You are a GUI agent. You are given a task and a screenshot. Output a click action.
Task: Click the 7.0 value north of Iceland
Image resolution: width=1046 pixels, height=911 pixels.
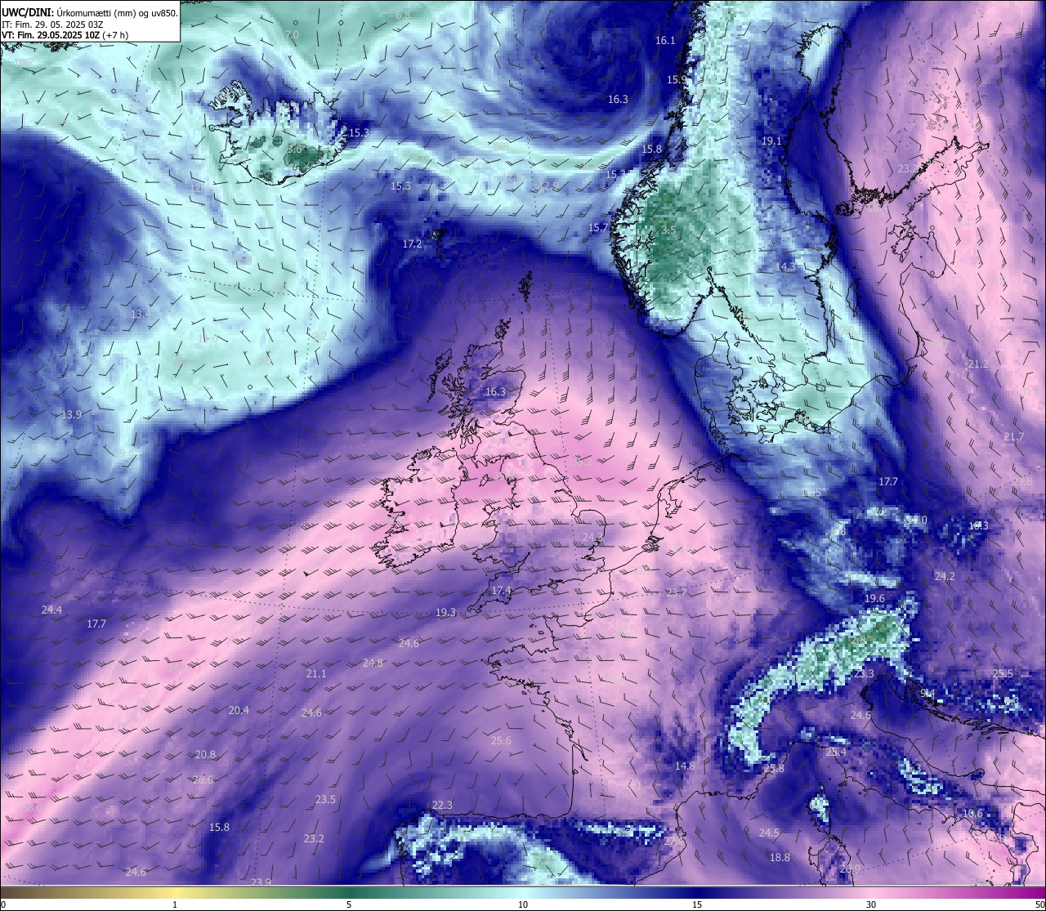coord(292,35)
